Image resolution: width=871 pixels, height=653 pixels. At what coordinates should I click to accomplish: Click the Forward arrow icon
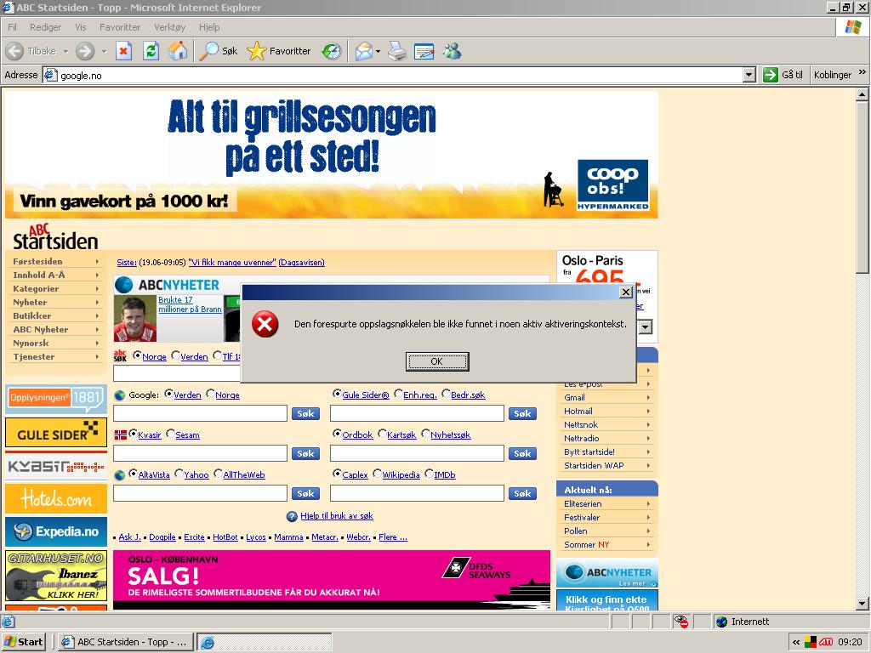(x=85, y=51)
